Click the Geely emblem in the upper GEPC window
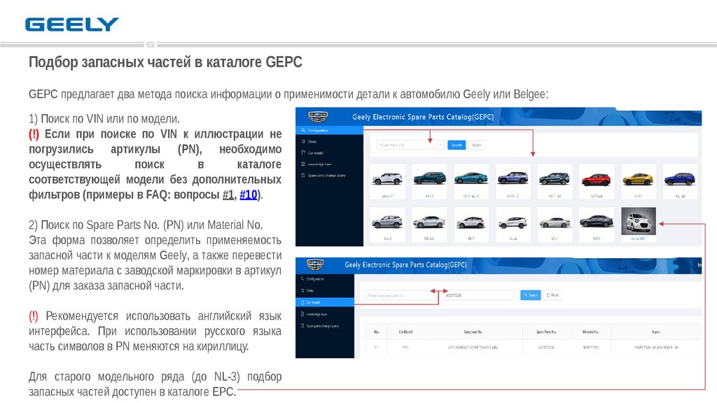This screenshot has height=403, width=717. coord(318,117)
